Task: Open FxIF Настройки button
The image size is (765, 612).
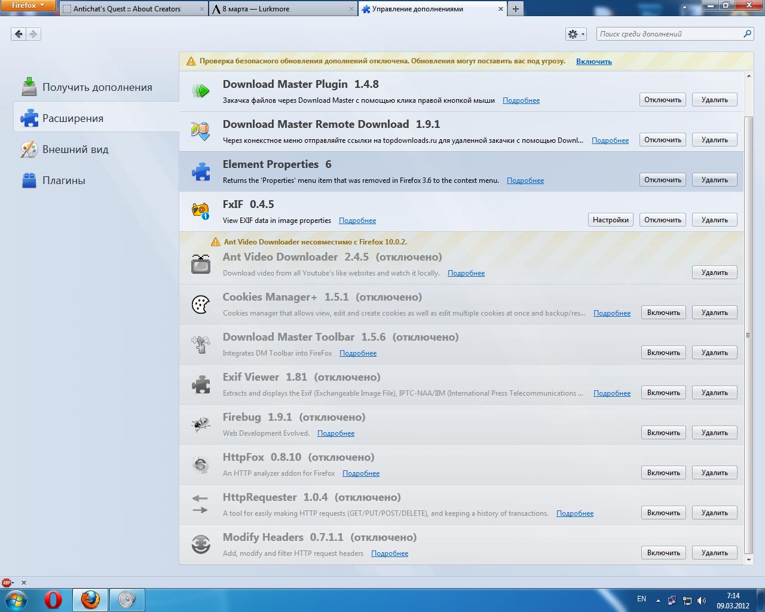Action: [610, 220]
